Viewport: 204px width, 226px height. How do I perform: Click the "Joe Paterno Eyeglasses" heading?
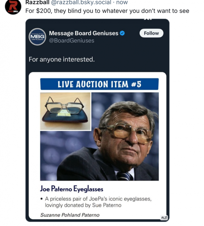coord(72,189)
